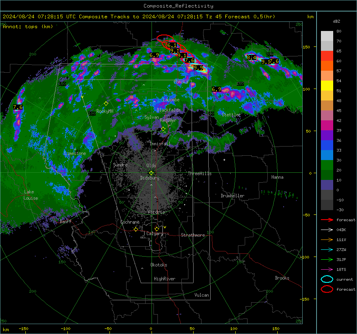Click the red forecast arrow legend icon
The image size is (357, 334).
[x=327, y=220]
